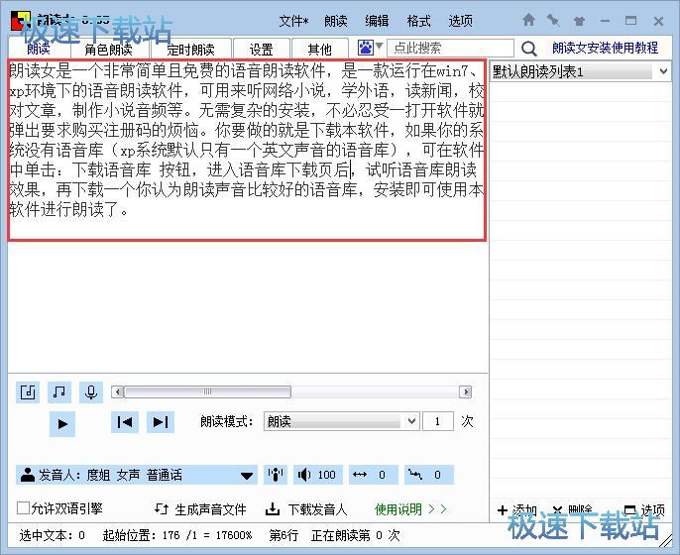Click the home icon in title bar

(x=528, y=20)
